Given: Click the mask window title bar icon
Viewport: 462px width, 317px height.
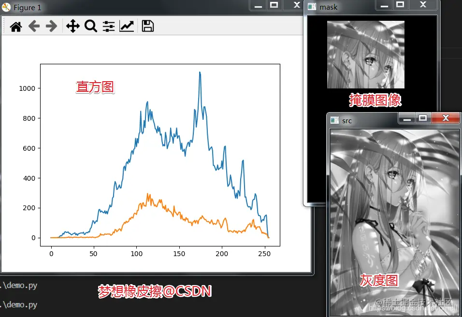Looking at the screenshot, I should click(312, 6).
